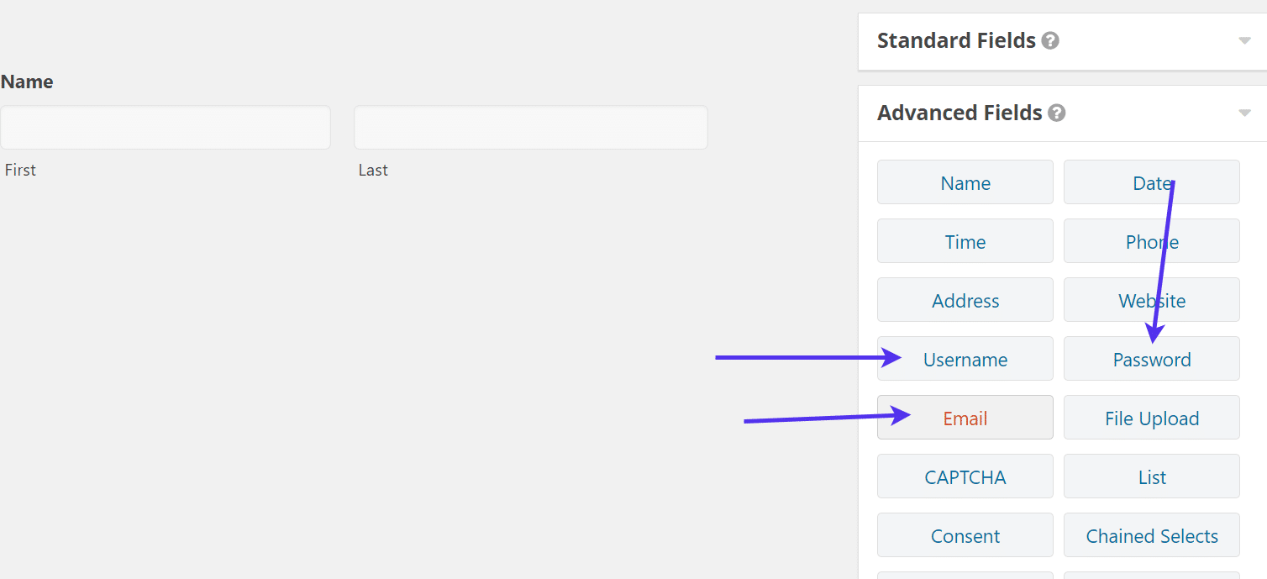This screenshot has width=1267, height=579.
Task: Add an Address field
Action: coord(965,300)
